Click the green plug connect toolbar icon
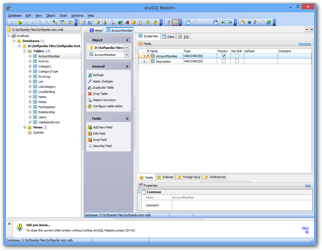Screen dimensions: 322x251 tap(55, 22)
